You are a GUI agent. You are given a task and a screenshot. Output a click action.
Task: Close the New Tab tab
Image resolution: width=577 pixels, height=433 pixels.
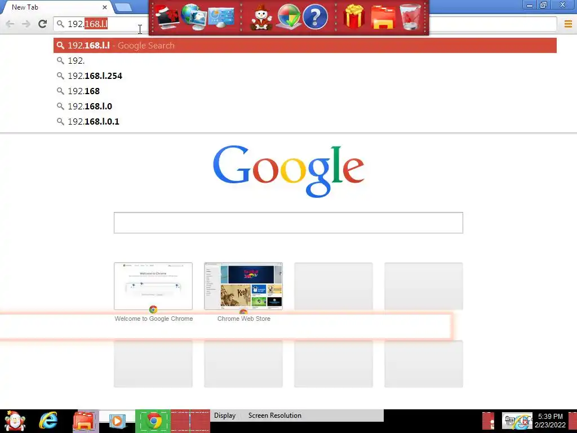[104, 7]
